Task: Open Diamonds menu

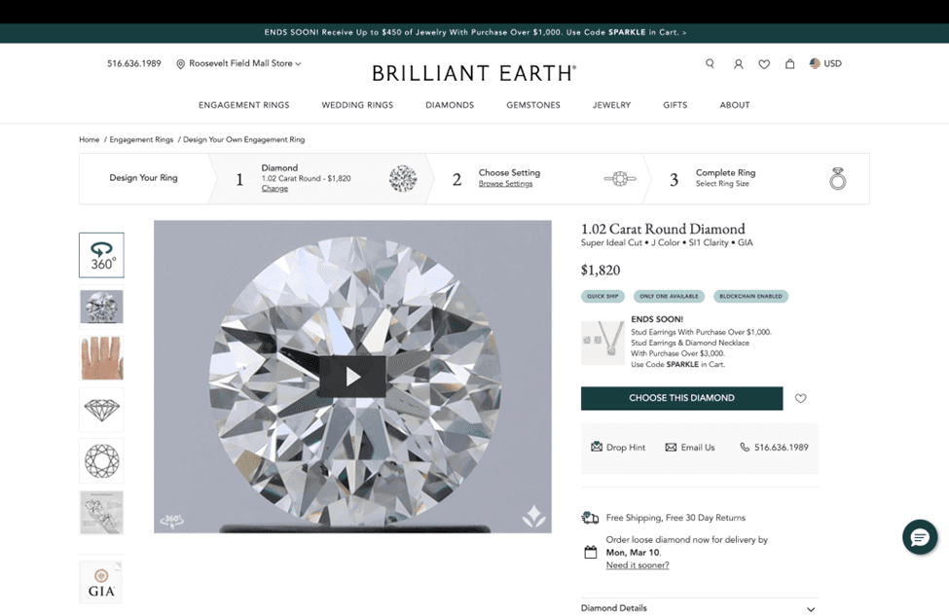Action: pos(450,105)
